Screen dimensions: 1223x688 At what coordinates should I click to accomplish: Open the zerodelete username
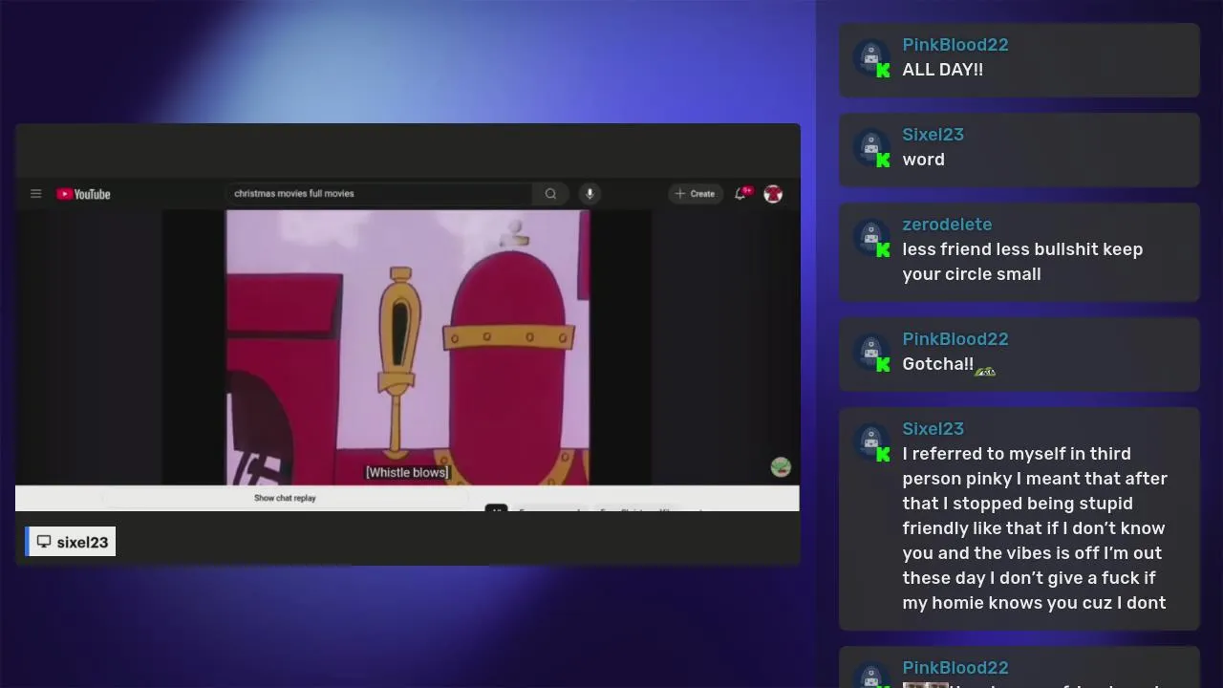coord(947,225)
